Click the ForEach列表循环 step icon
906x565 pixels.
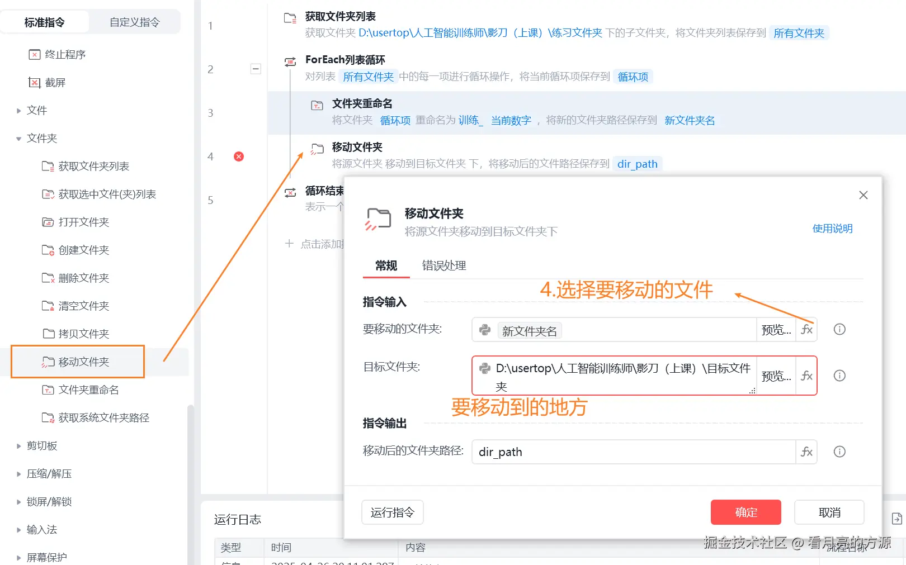point(290,61)
